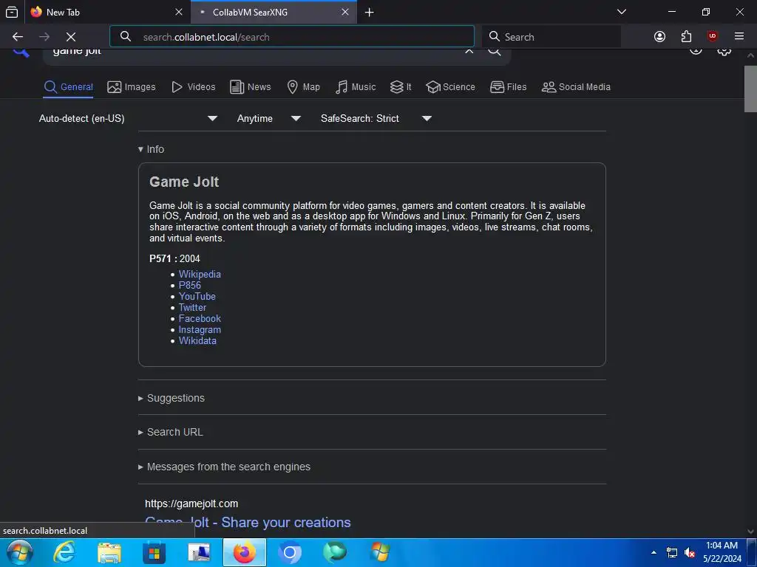The height and width of the screenshot is (567, 757).
Task: Click the Firefox taskbar button
Action: 244,552
